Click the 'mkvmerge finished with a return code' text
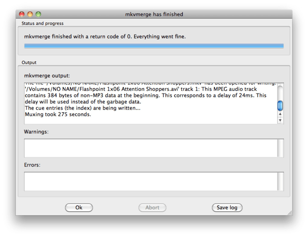Image resolution: width=308 pixels, height=237 pixels. [x=105, y=37]
